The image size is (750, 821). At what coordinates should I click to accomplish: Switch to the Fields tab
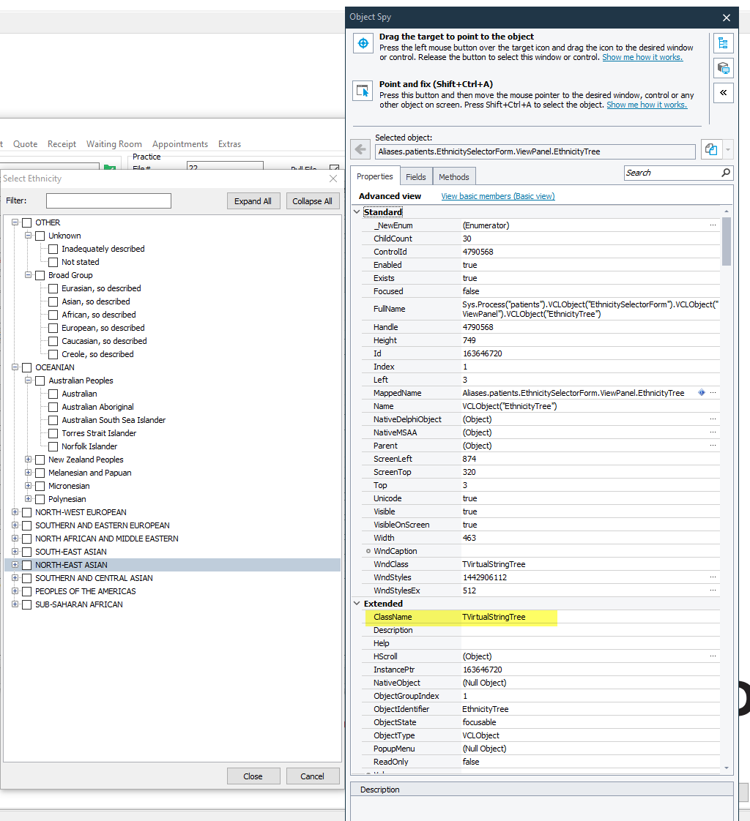point(415,176)
